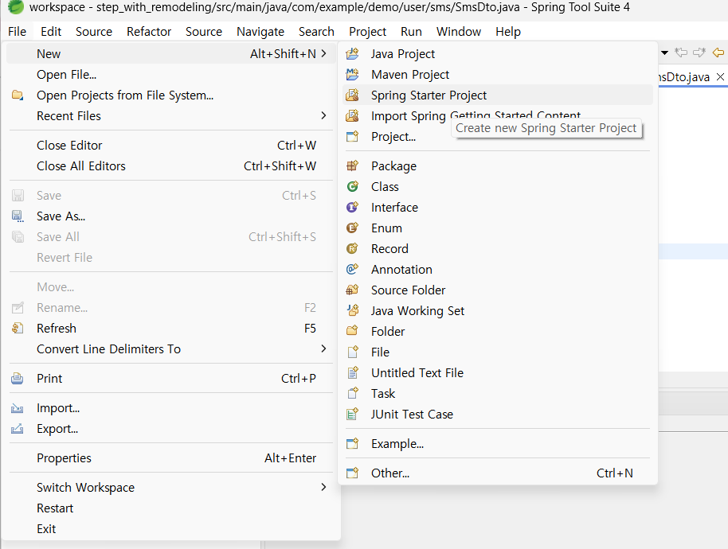This screenshot has width=728, height=549.
Task: Choose Close All Editors
Action: pyautogui.click(x=170, y=166)
